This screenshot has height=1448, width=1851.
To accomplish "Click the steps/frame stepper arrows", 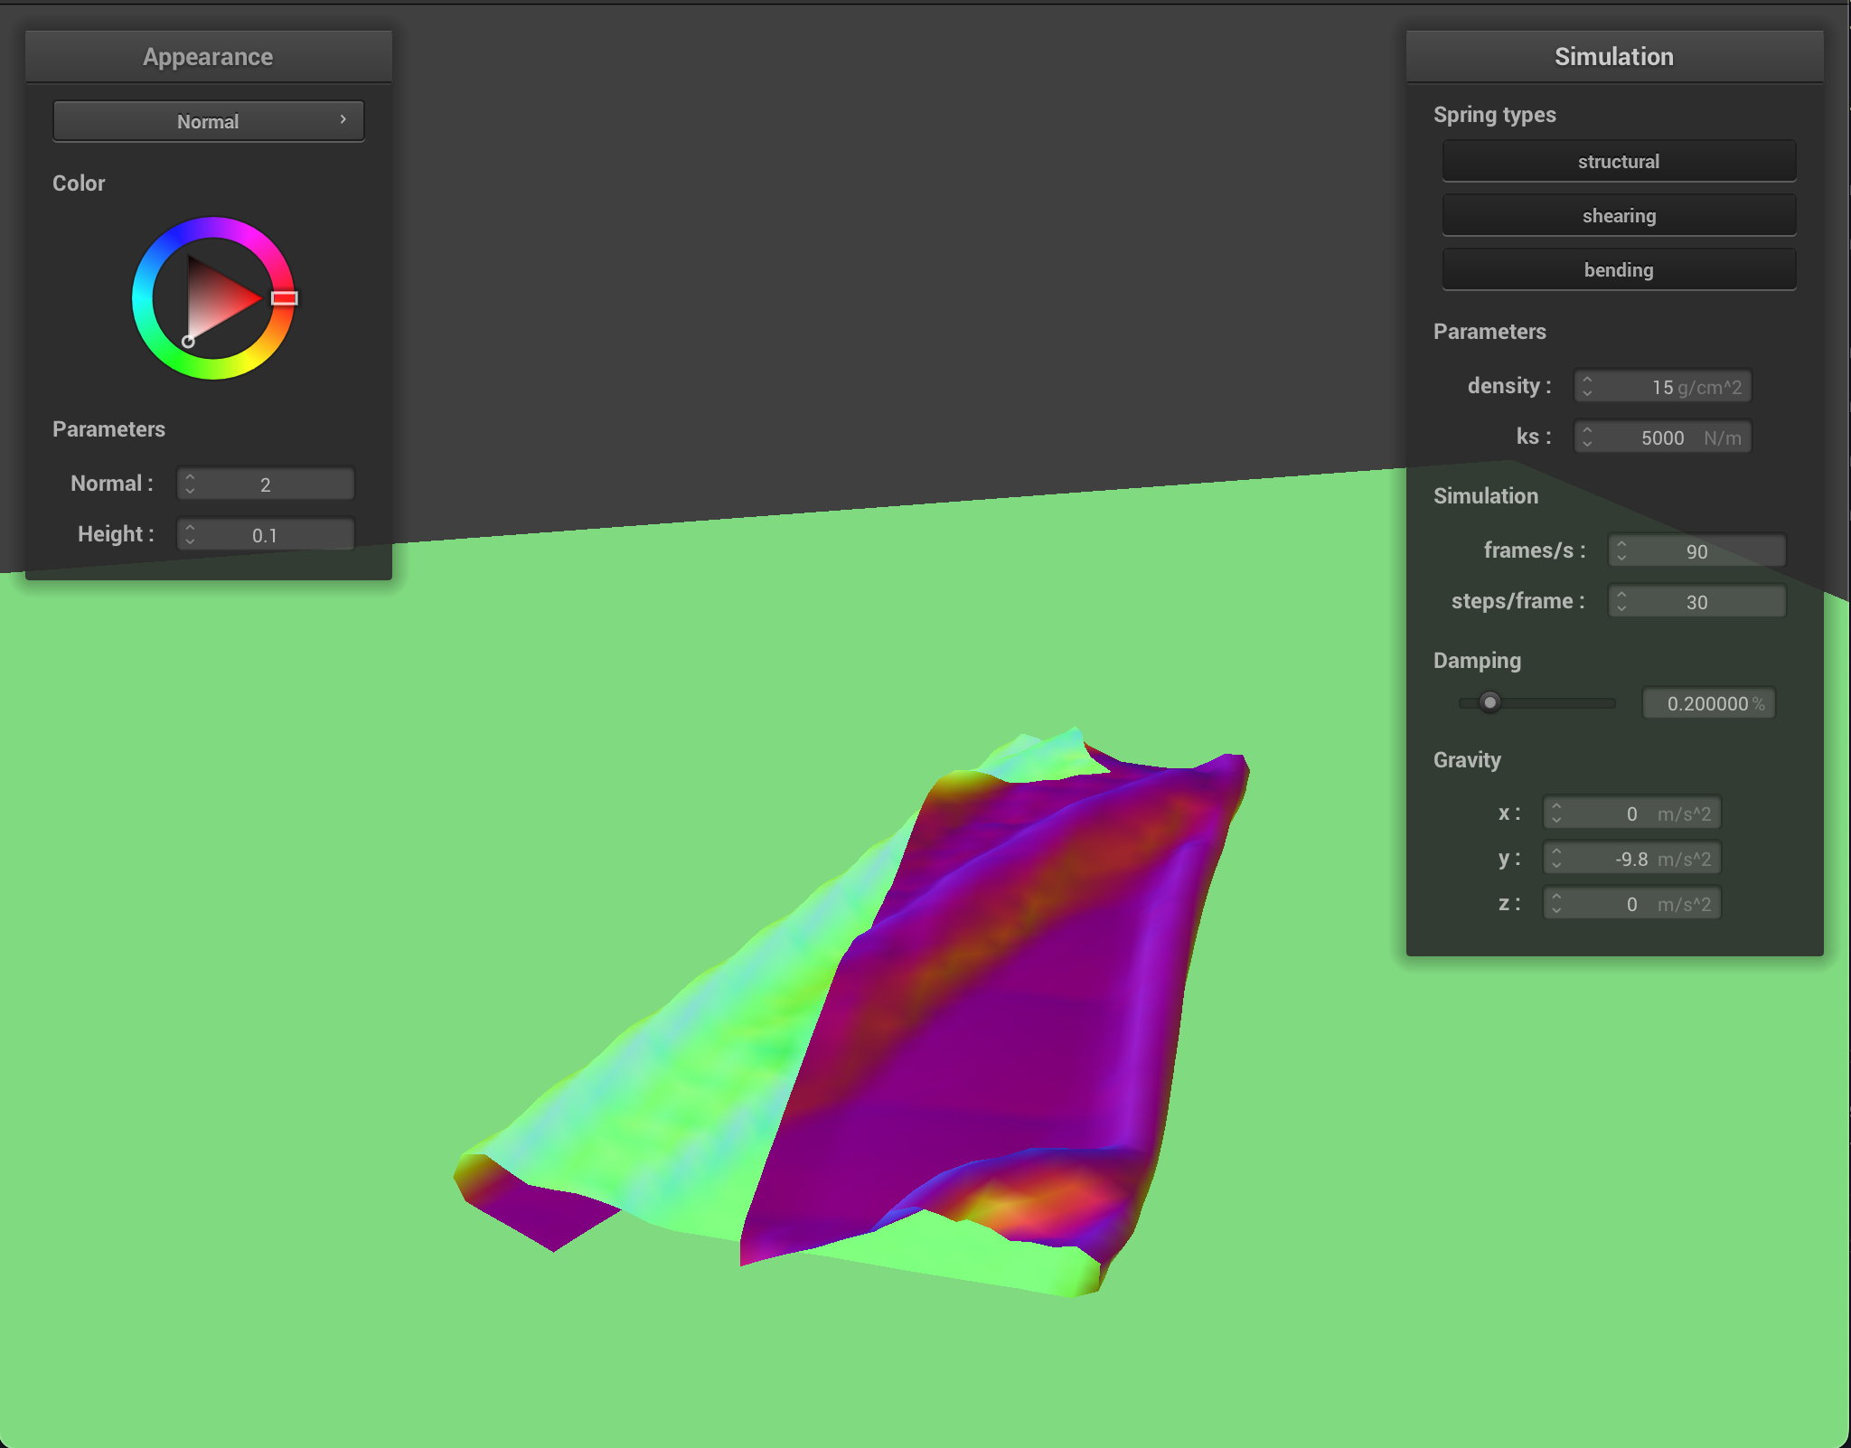I will point(1621,601).
